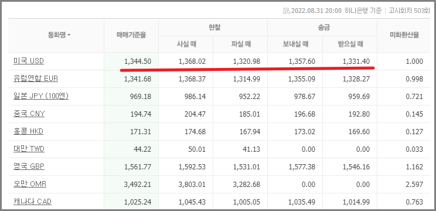The image size is (436, 211).
Task: Click the document icon beside the date
Action: pos(286,11)
